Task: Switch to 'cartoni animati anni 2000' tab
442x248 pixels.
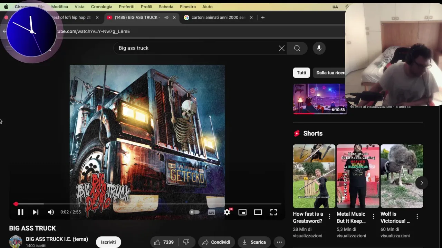Action: pos(218,17)
